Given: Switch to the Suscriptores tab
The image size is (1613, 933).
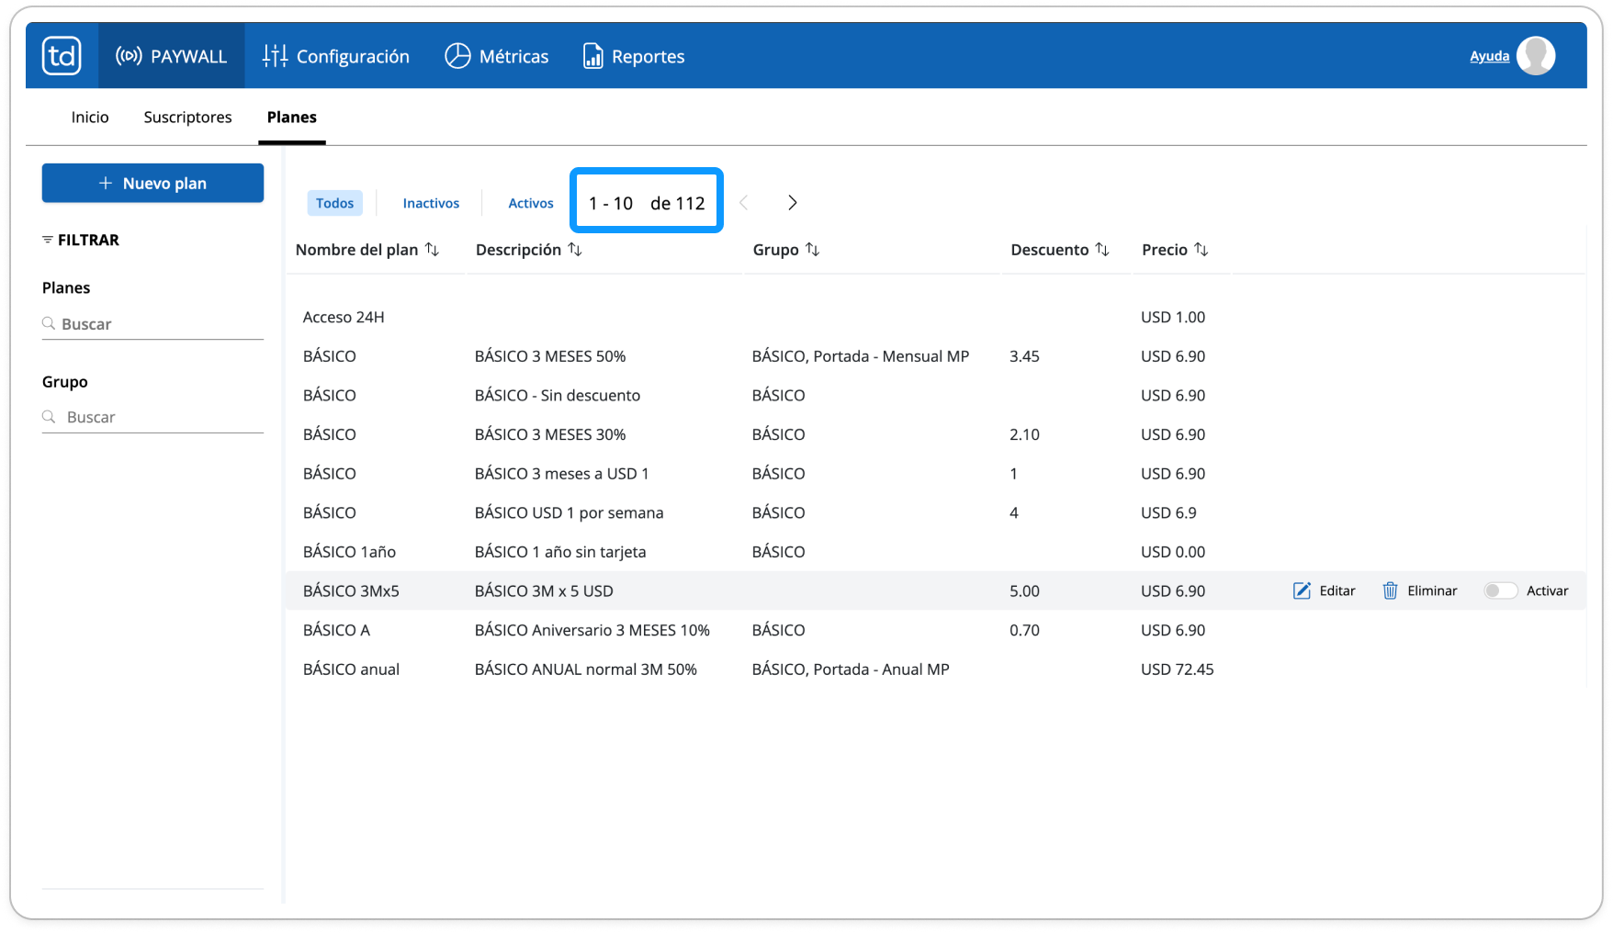Looking at the screenshot, I should [x=187, y=117].
